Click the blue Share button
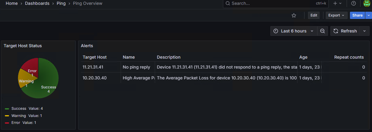Viewport: 372px width, 132px height. [357, 15]
